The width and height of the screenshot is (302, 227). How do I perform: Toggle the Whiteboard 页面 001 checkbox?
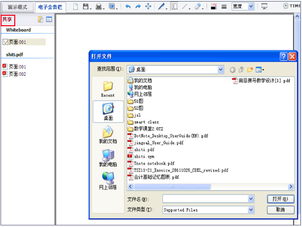(x=5, y=42)
